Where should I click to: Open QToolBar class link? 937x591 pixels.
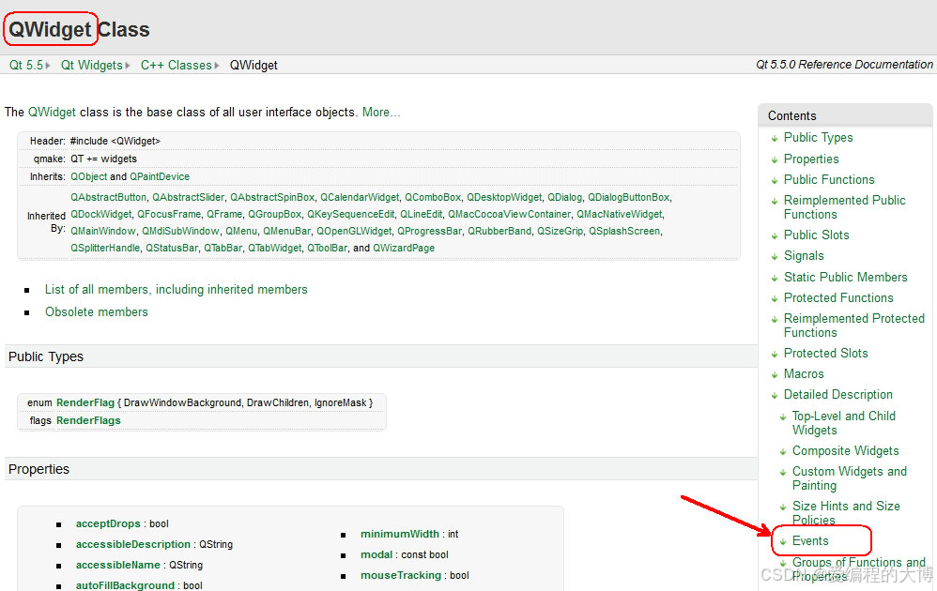(328, 248)
